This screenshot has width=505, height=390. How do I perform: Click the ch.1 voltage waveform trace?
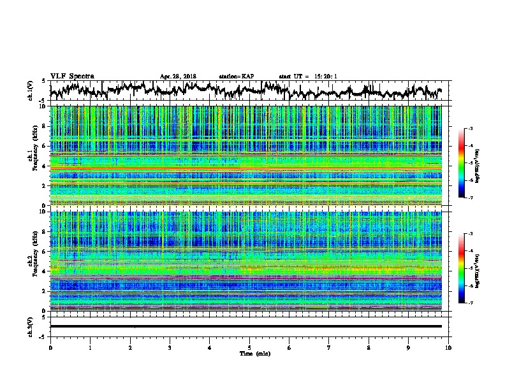[x=245, y=90]
